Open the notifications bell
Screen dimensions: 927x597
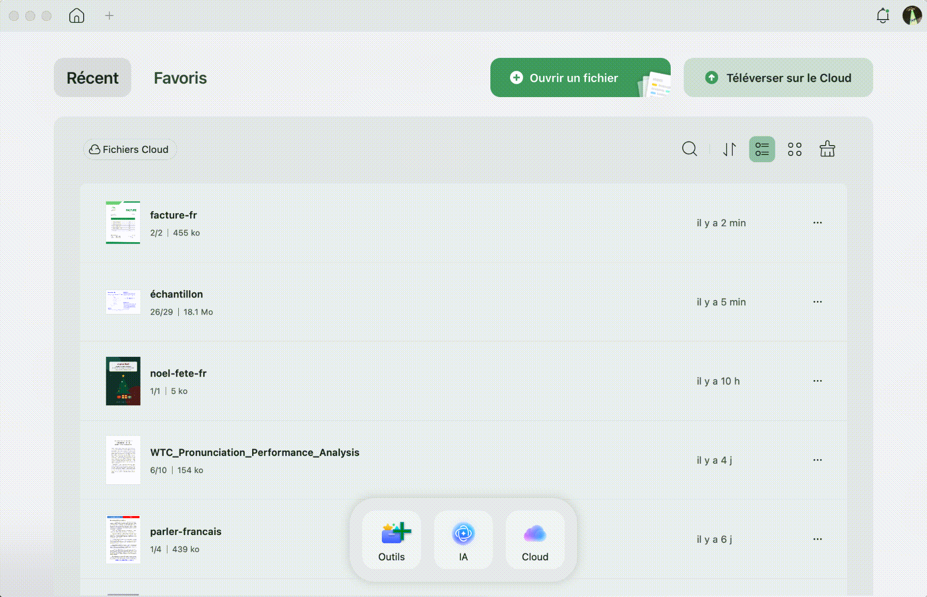tap(883, 15)
